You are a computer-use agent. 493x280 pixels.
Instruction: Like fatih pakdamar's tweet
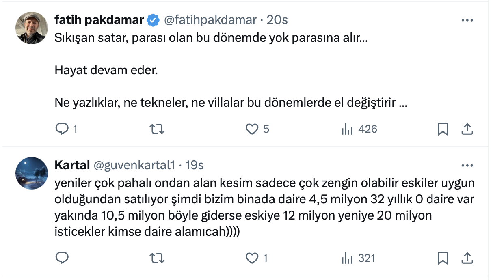tap(252, 129)
